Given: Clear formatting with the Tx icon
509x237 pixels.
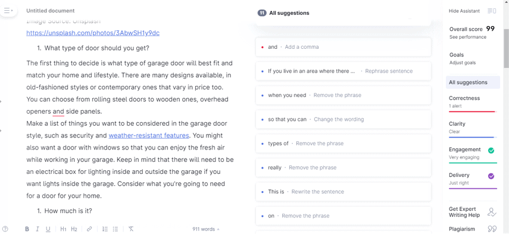Looking at the screenshot, I should point(131,229).
